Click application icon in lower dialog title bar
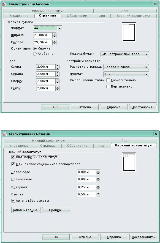 5,134
